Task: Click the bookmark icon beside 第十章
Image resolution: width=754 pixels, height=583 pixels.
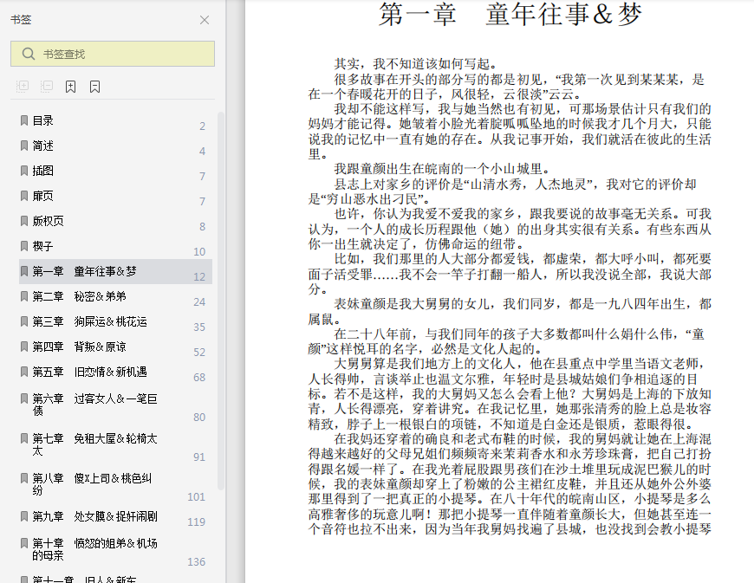Action: pyautogui.click(x=24, y=542)
